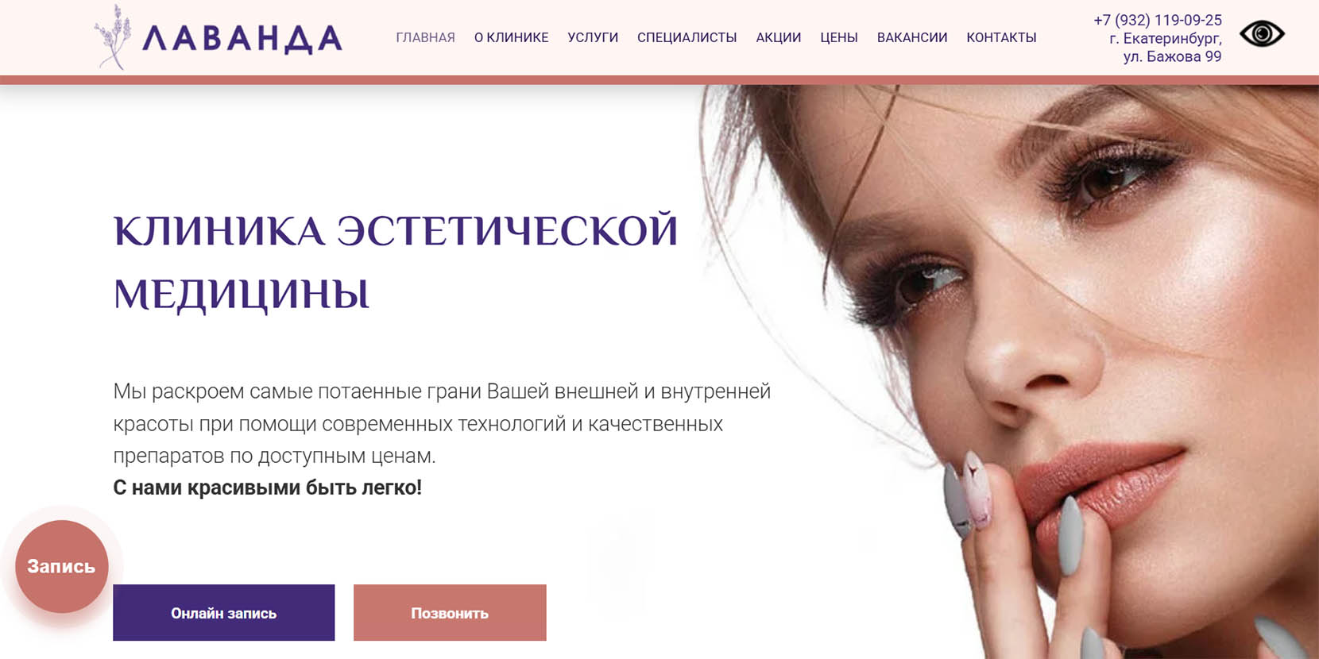Open the ВАКАНСИИ page
This screenshot has width=1319, height=659.
pyautogui.click(x=912, y=37)
